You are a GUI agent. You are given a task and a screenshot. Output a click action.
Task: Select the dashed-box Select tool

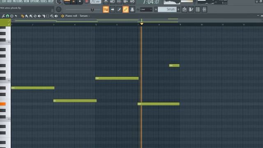click(48, 16)
